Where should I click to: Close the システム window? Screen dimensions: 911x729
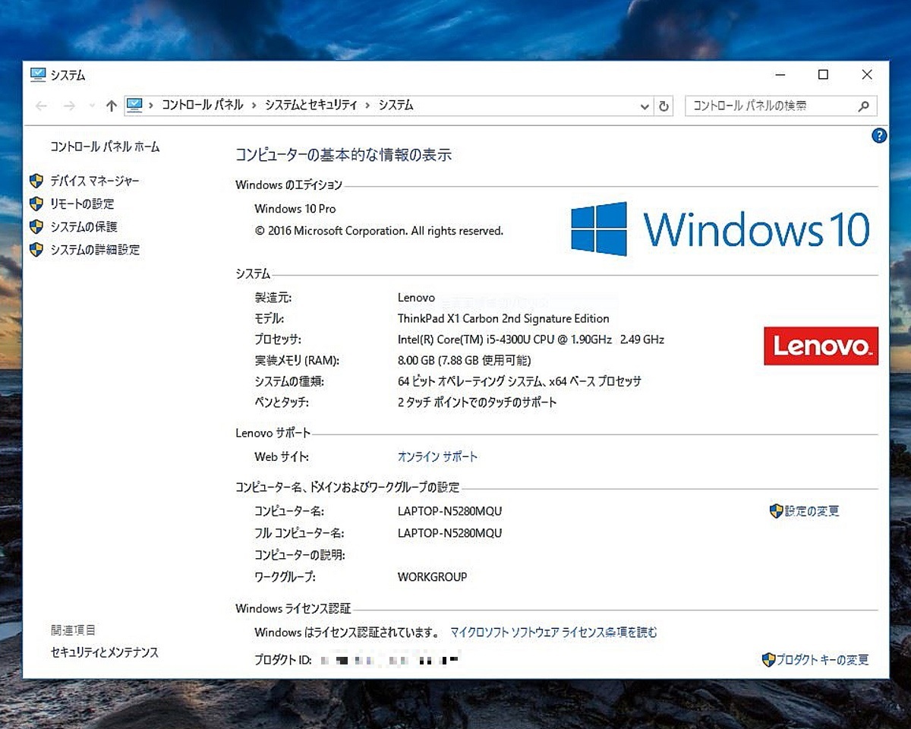click(867, 75)
